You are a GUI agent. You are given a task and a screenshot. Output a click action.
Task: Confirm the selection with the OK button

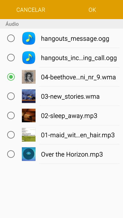(92, 10)
